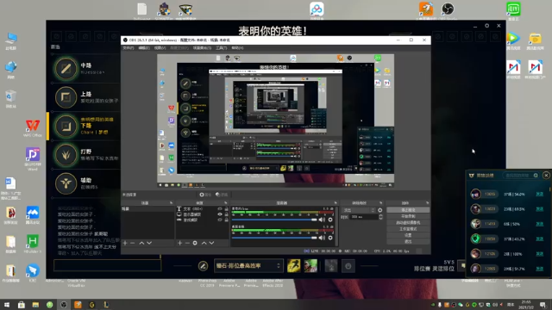This screenshot has width=552, height=310.
Task: Move the scene down in OBS
Action: (149, 243)
